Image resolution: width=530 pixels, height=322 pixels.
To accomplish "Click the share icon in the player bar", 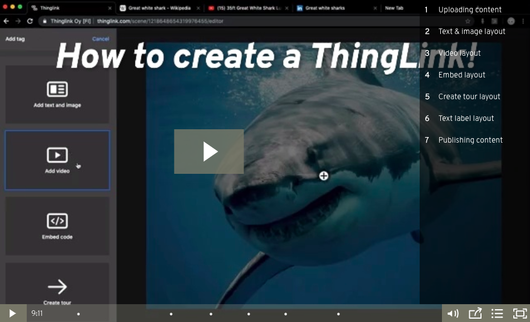I will pyautogui.click(x=475, y=313).
